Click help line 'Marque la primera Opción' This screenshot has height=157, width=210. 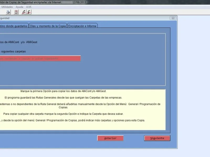click(63, 91)
